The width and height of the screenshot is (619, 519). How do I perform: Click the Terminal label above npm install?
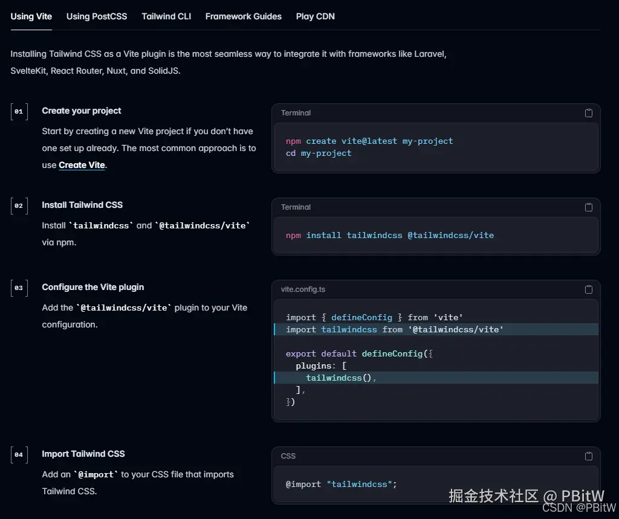click(x=296, y=207)
